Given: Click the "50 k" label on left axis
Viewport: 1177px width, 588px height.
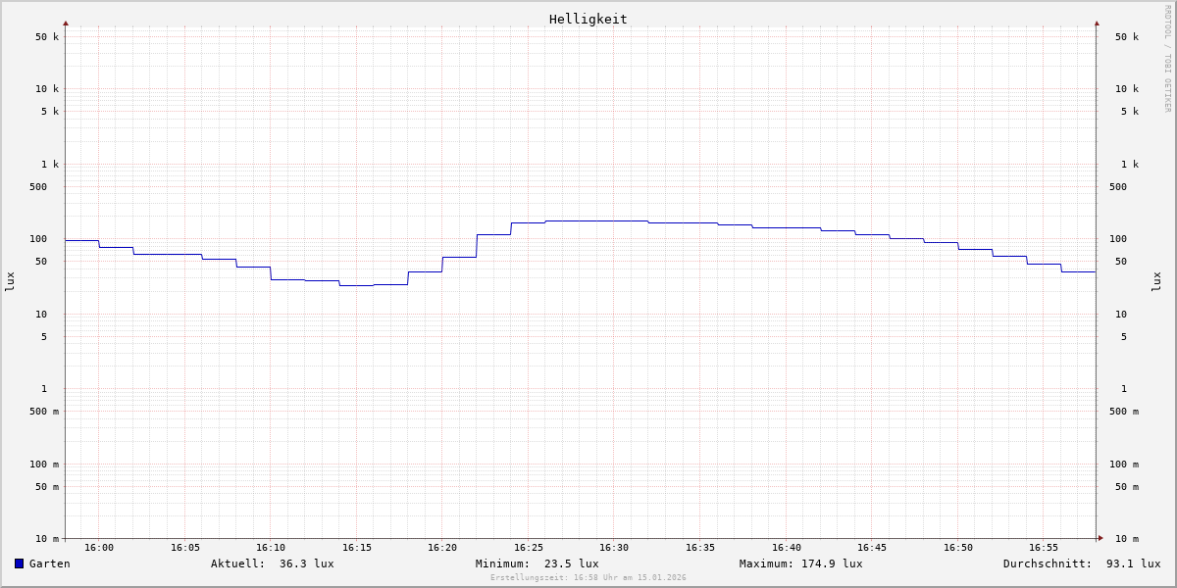Looking at the screenshot, I should [47, 37].
